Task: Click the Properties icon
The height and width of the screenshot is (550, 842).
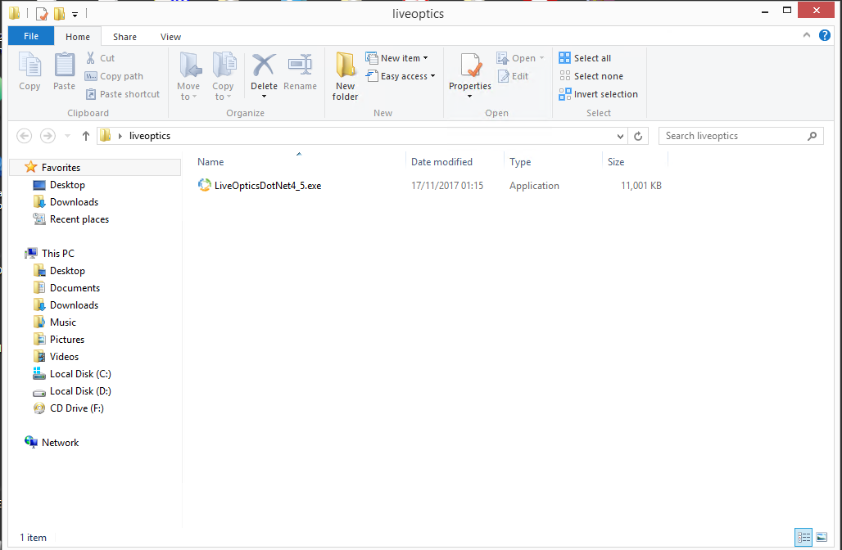Action: click(470, 65)
